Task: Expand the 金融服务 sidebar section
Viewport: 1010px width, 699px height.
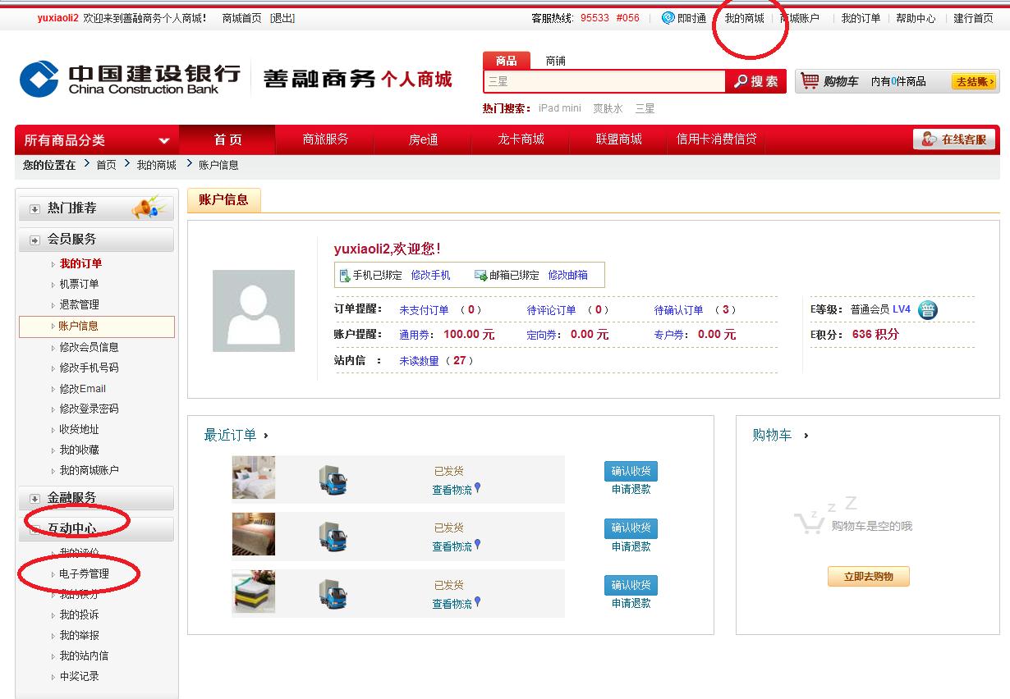Action: pos(34,499)
